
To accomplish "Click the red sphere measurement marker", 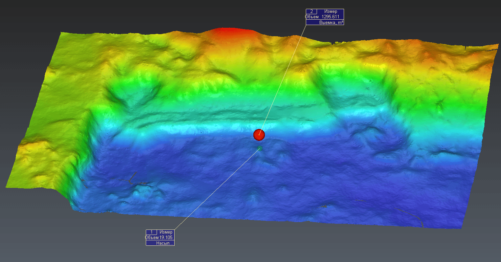I will (x=259, y=135).
